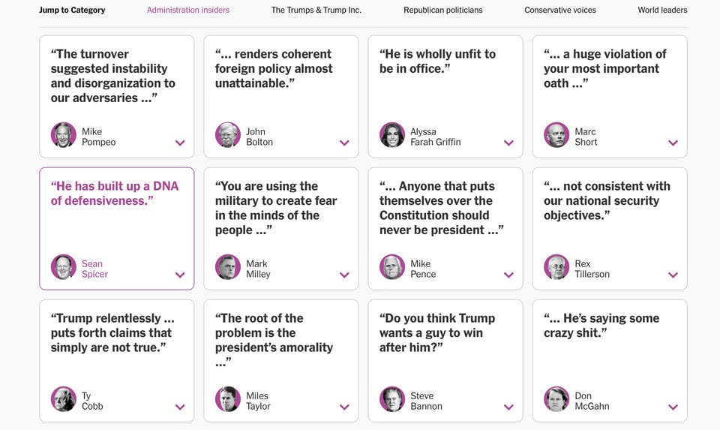This screenshot has height=430, width=720.
Task: Expand Sean Spicer's card with purple chevron
Action: tap(180, 275)
